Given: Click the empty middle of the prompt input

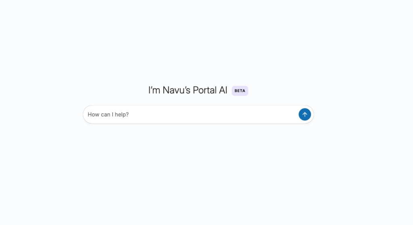Looking at the screenshot, I should [202, 115].
